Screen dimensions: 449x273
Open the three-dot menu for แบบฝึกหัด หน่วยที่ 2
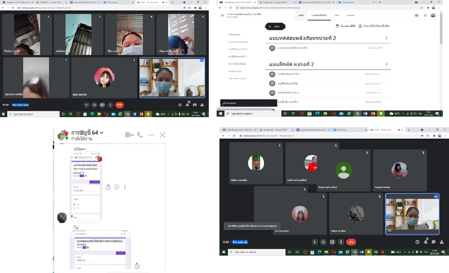[386, 64]
